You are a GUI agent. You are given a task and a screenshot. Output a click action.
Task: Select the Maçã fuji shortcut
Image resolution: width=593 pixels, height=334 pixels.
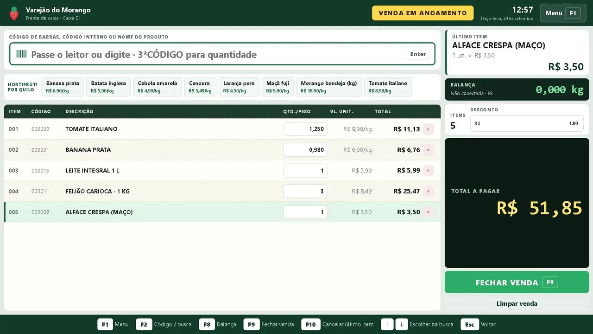pos(278,87)
